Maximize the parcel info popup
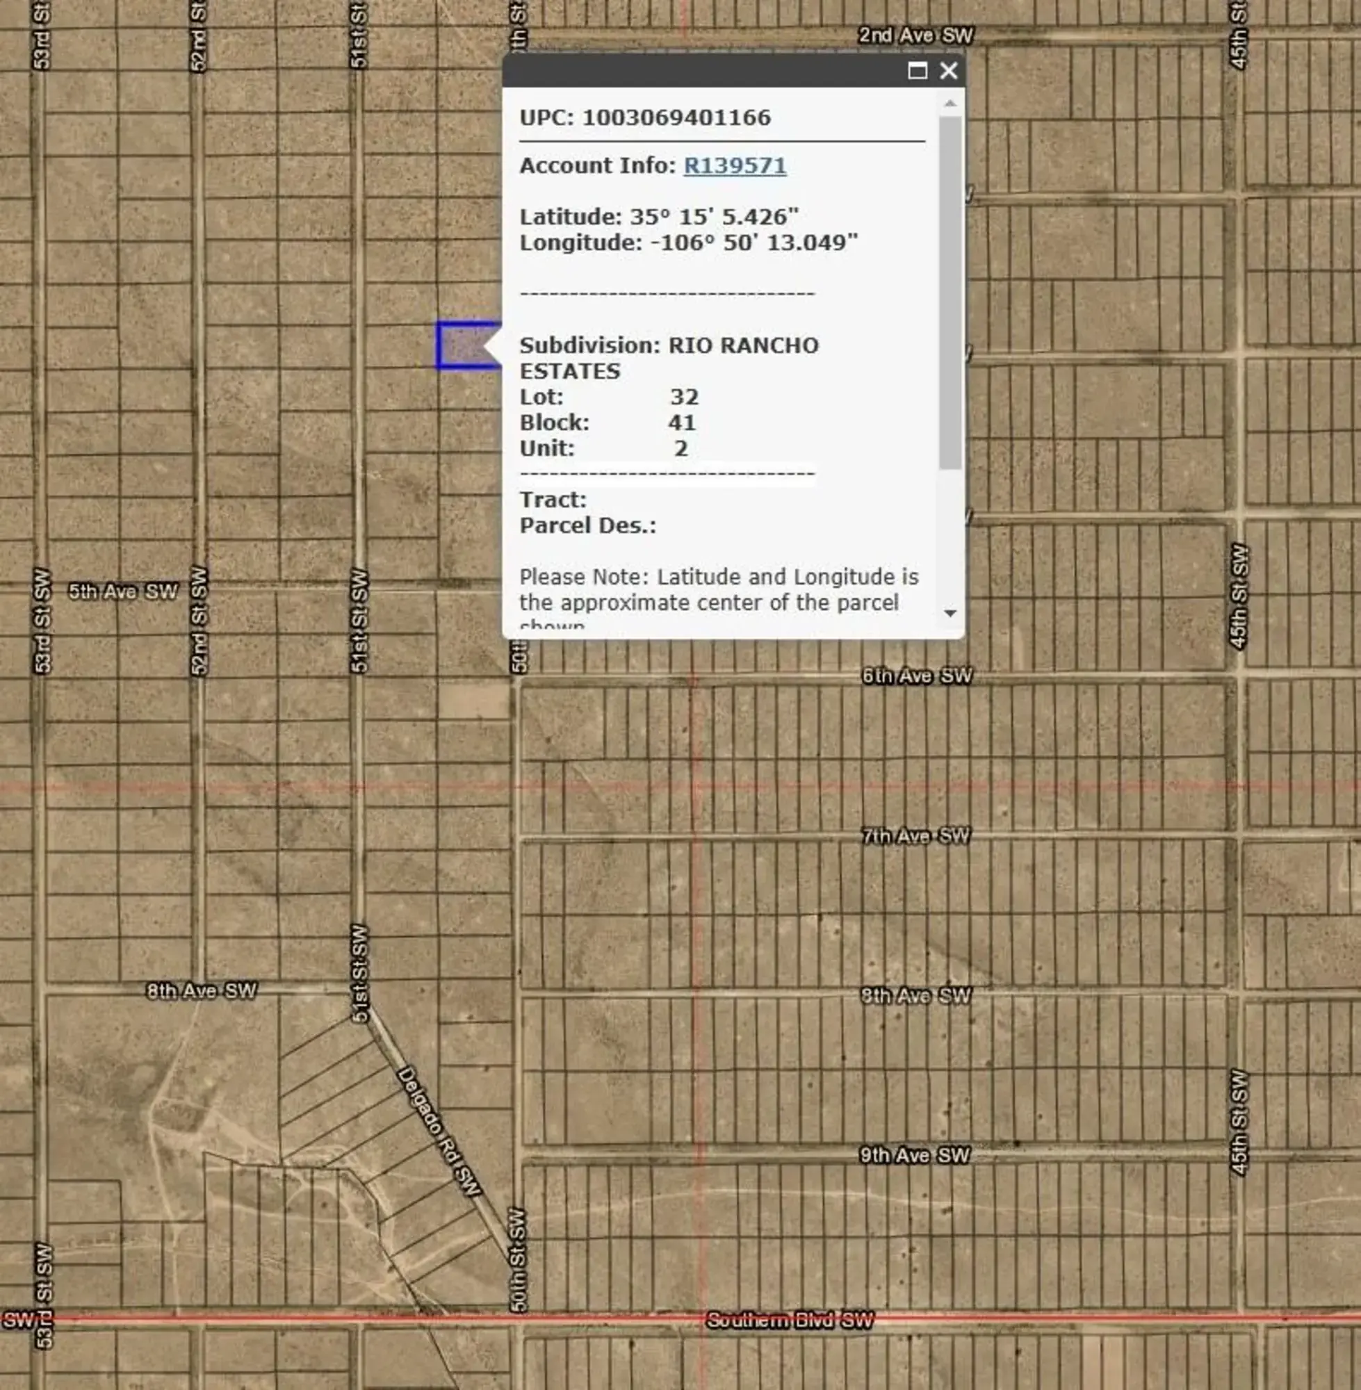 coord(917,71)
